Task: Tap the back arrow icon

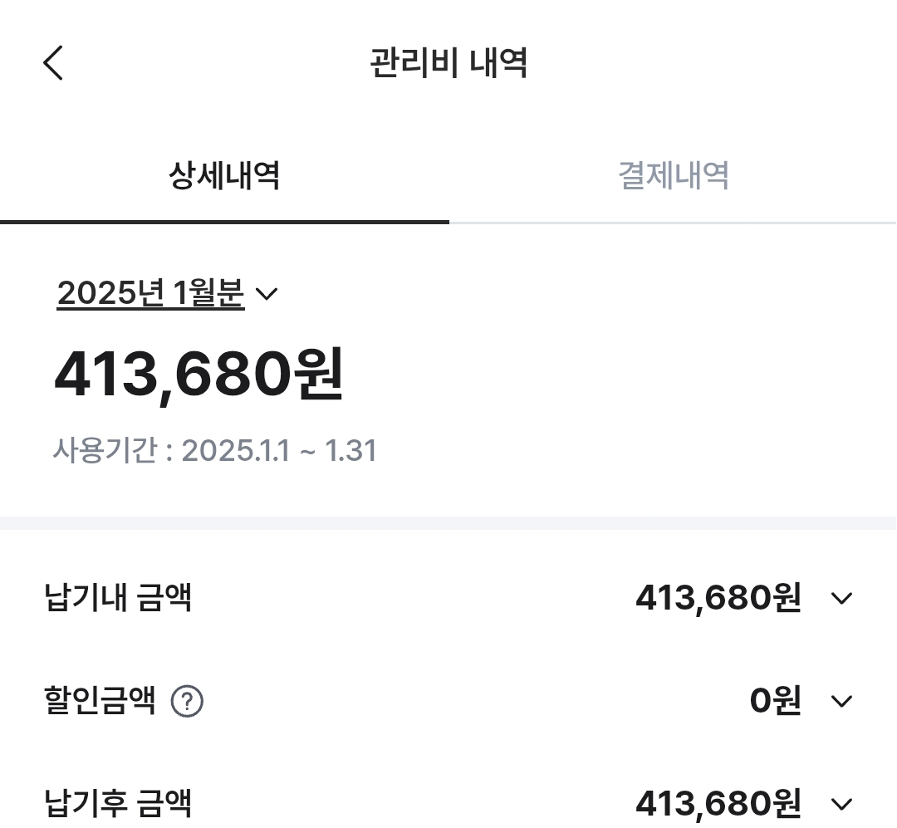Action: coord(53,63)
